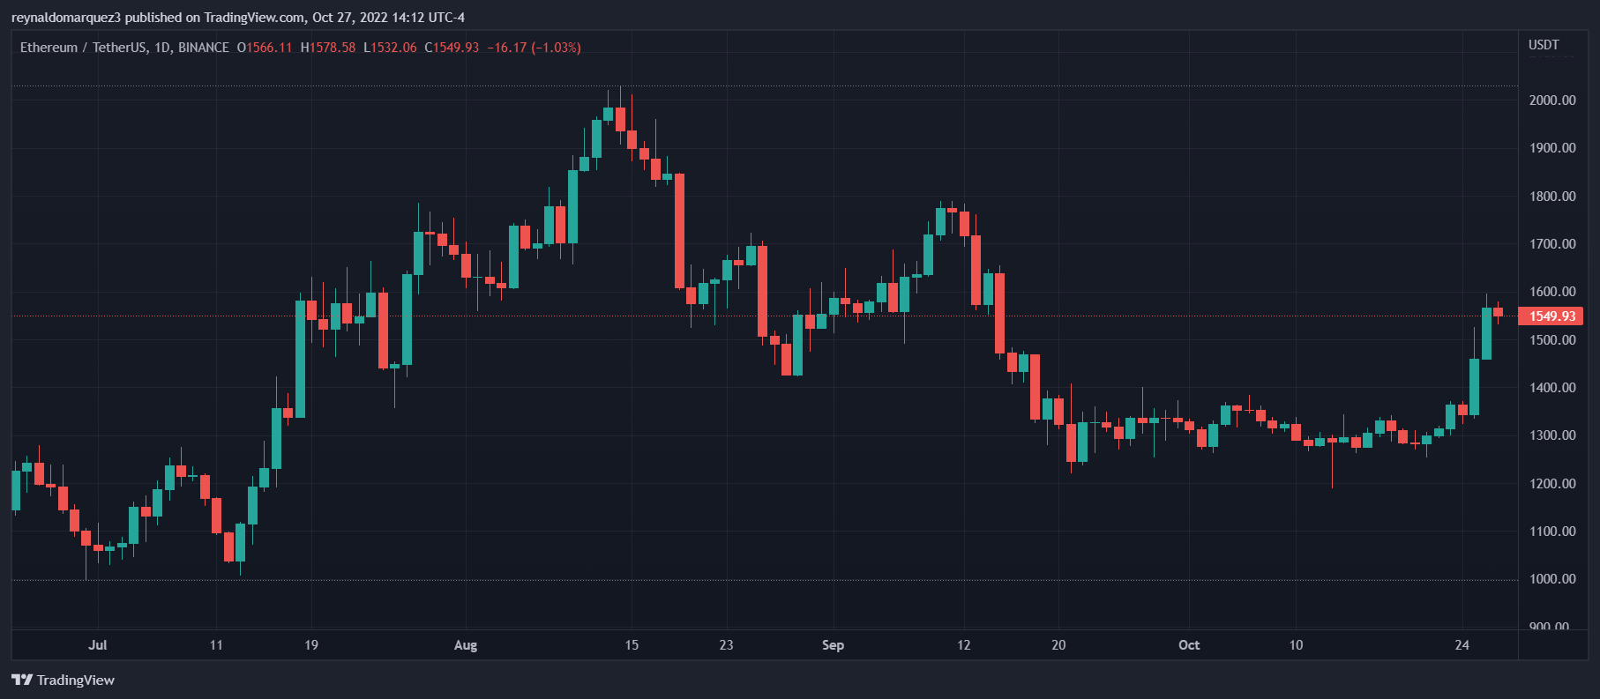
Task: Click the high value H1578.58
Action: [x=328, y=48]
